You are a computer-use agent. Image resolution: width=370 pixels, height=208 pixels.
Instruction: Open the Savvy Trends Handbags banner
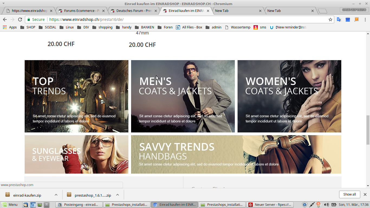[236, 154]
